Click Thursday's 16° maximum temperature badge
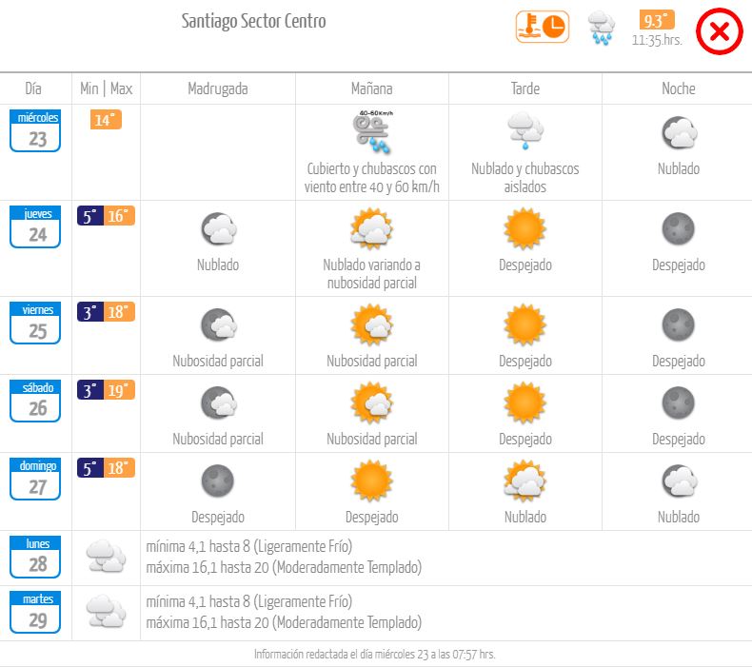Image resolution: width=752 pixels, height=667 pixels. 120,217
